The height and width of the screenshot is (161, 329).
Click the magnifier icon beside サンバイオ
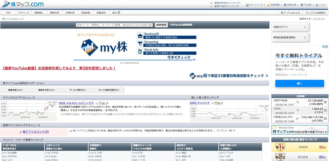212,103
